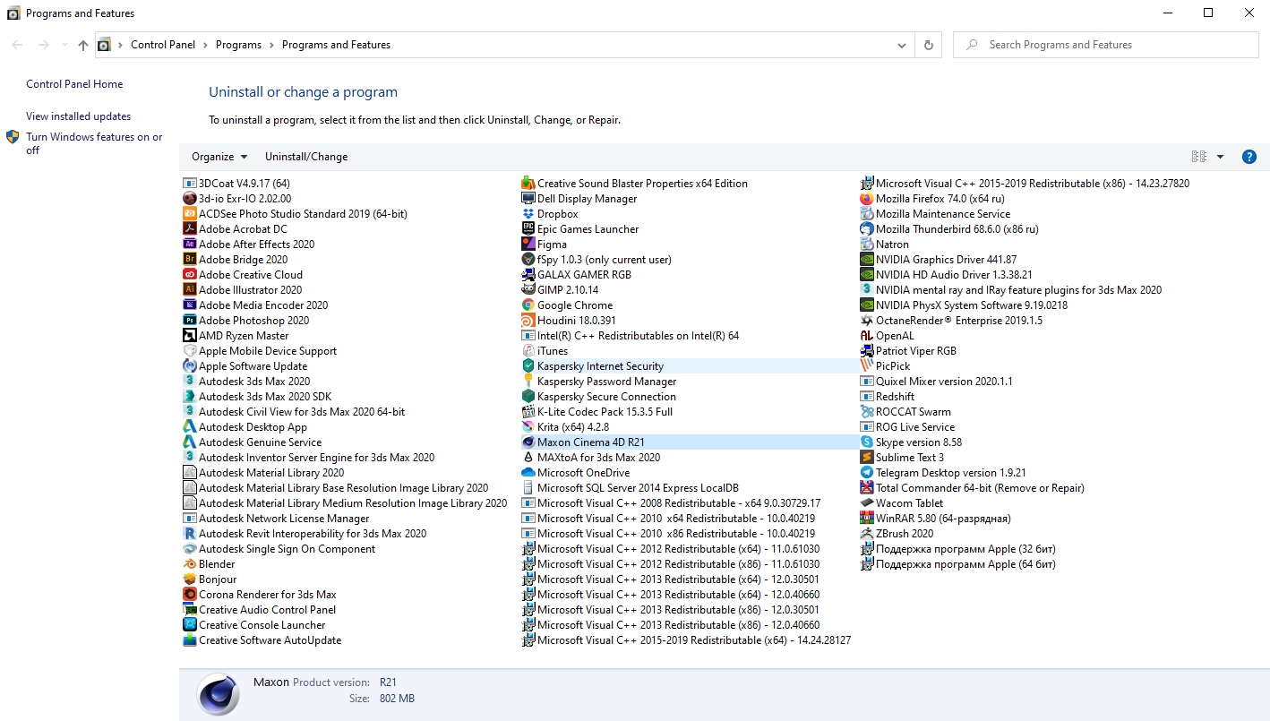The width and height of the screenshot is (1270, 721).
Task: Expand the address bar history dropdown
Action: tap(901, 45)
